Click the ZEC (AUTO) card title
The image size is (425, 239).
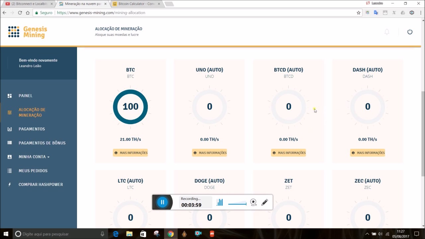368,181
